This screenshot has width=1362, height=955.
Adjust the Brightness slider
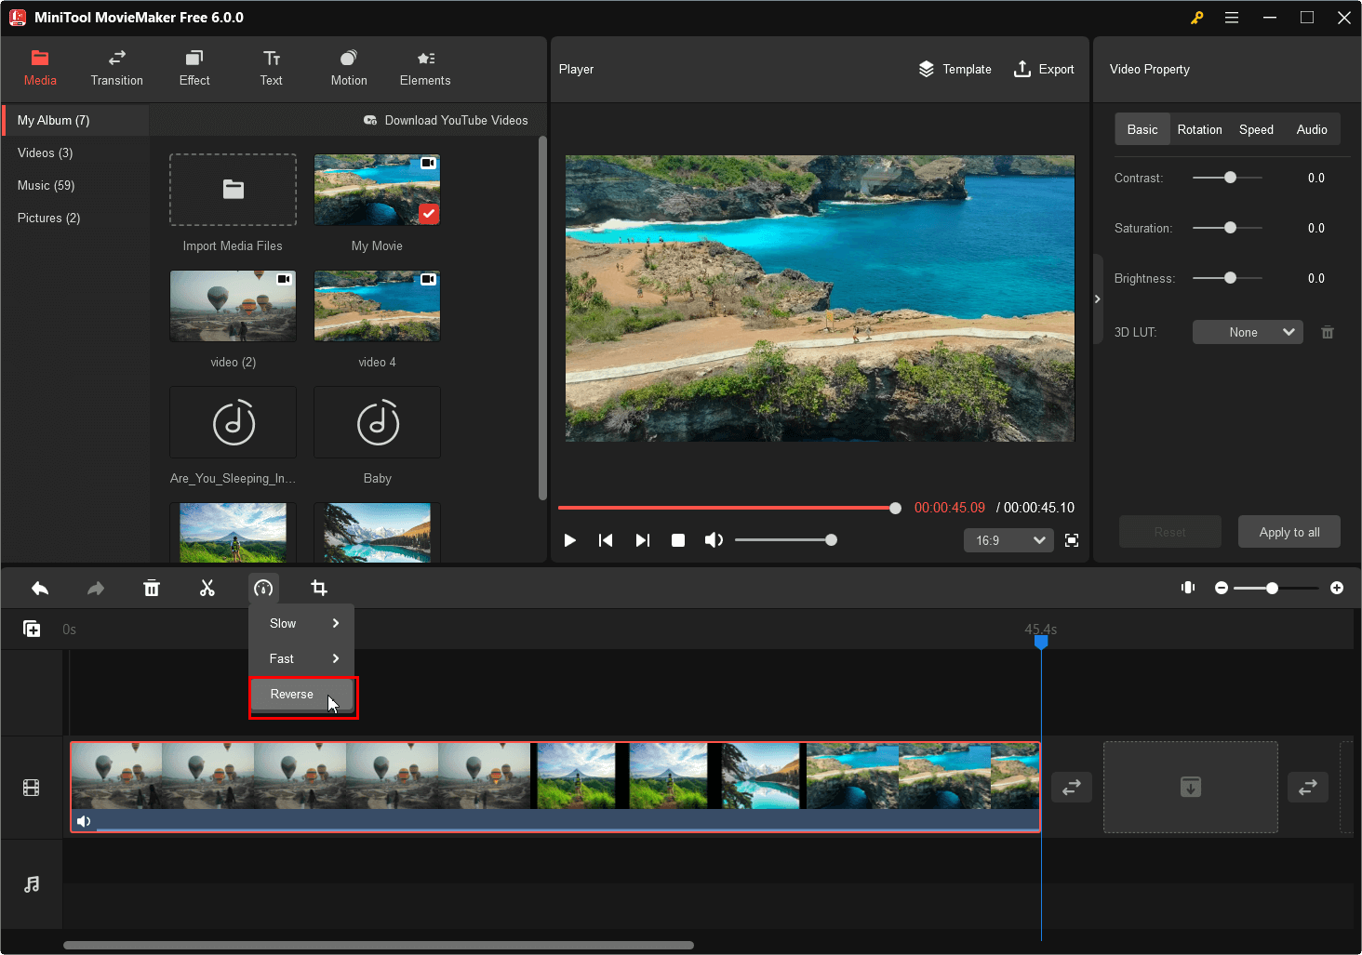tap(1228, 278)
